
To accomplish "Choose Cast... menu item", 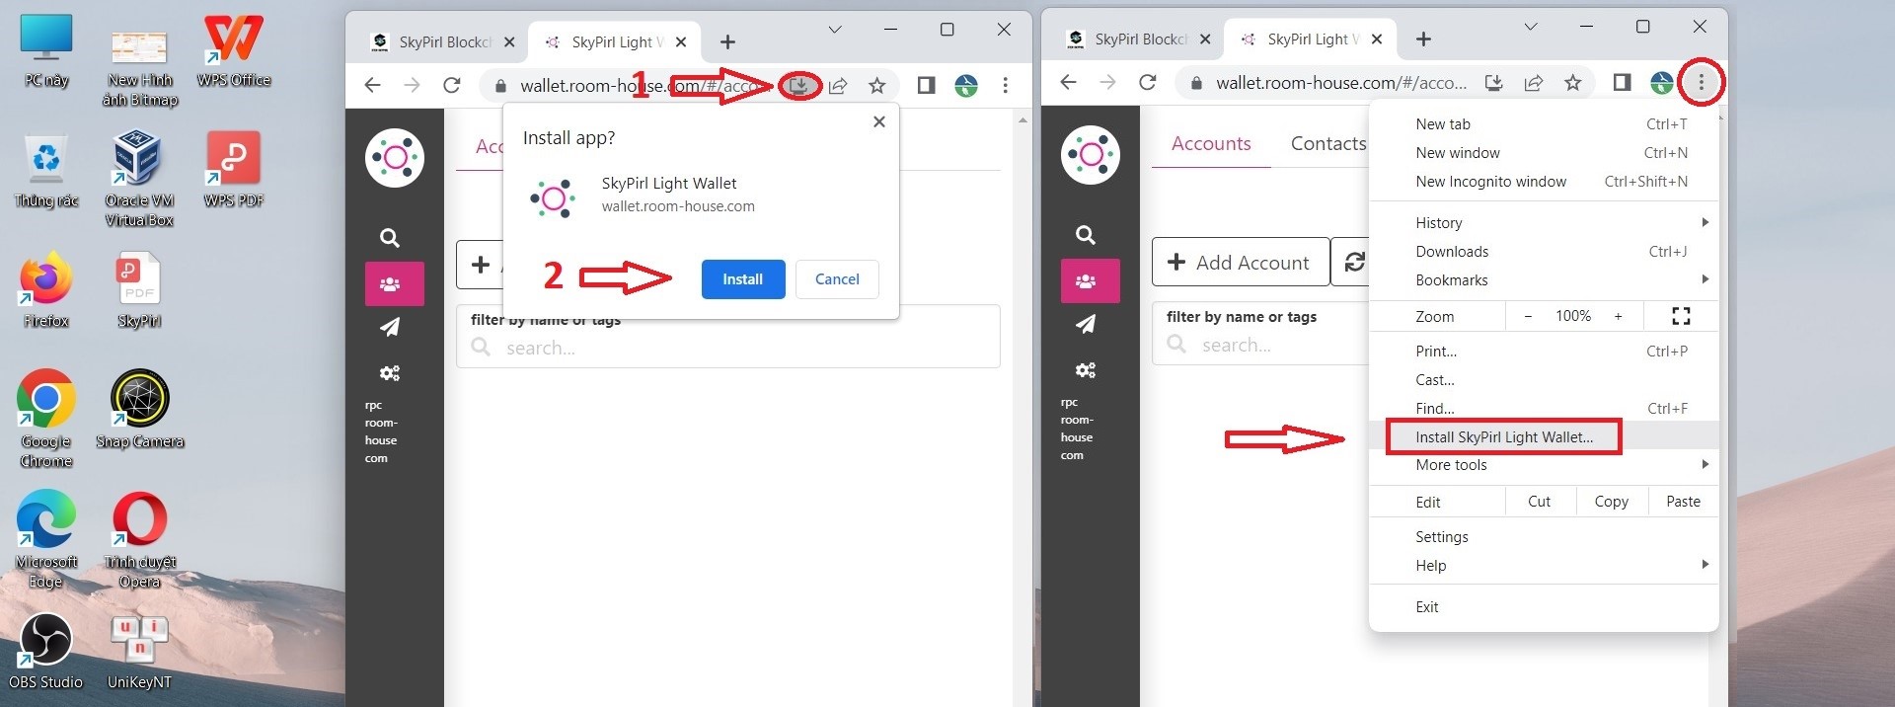I will (x=1544, y=380).
